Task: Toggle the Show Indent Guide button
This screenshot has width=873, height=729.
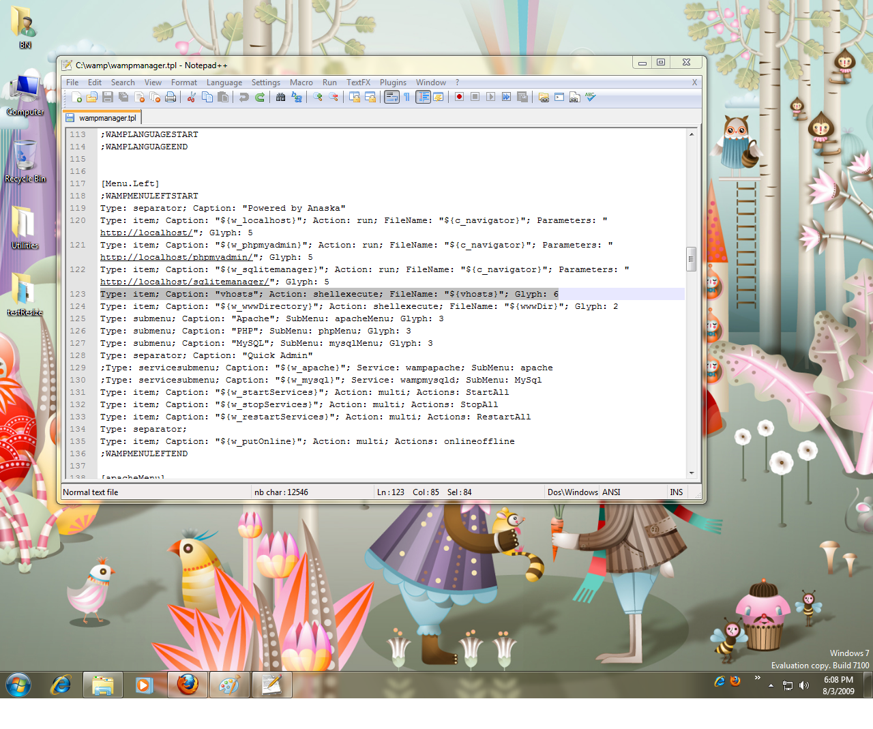Action: click(423, 98)
